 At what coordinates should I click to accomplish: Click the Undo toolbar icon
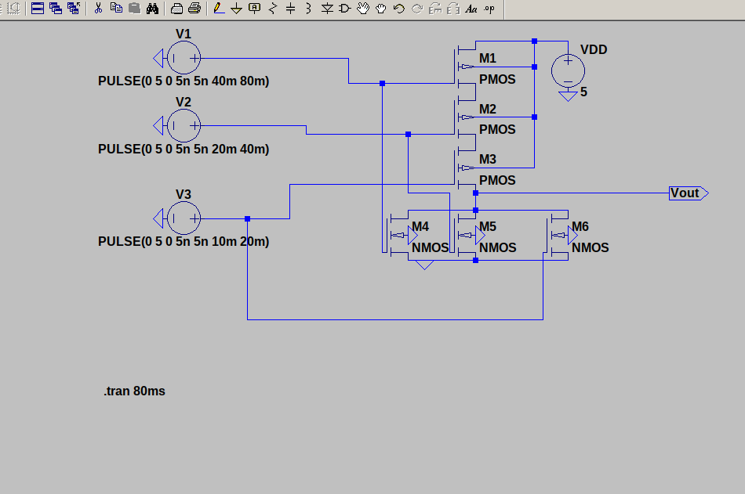(399, 9)
